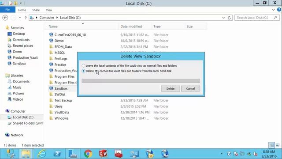This screenshot has width=282, height=159.
Task: Click the progress bar in the Delete View dialog
Action: [x=141, y=81]
